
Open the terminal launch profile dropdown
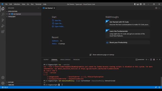point(148,60)
